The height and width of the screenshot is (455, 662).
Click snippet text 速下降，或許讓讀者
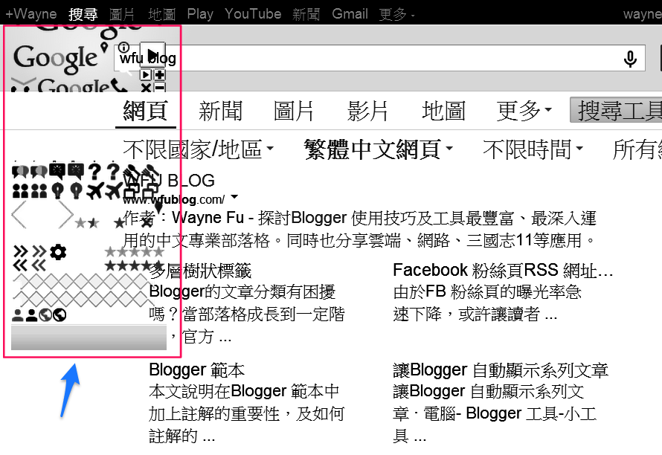coord(466,314)
